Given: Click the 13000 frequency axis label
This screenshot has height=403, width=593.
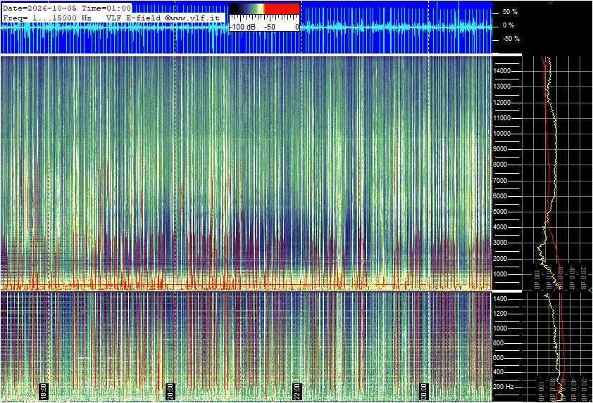Looking at the screenshot, I should [502, 87].
